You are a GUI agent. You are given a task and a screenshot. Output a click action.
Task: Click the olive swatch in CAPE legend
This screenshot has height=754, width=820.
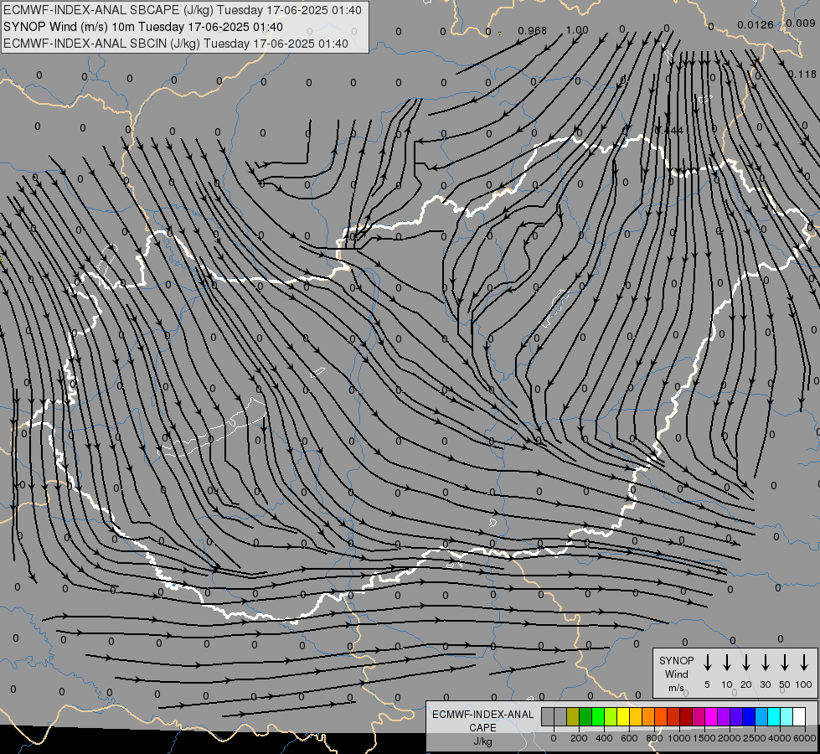(x=573, y=716)
